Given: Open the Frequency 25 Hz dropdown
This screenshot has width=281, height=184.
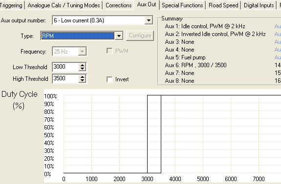Looking at the screenshot, I should point(82,52).
